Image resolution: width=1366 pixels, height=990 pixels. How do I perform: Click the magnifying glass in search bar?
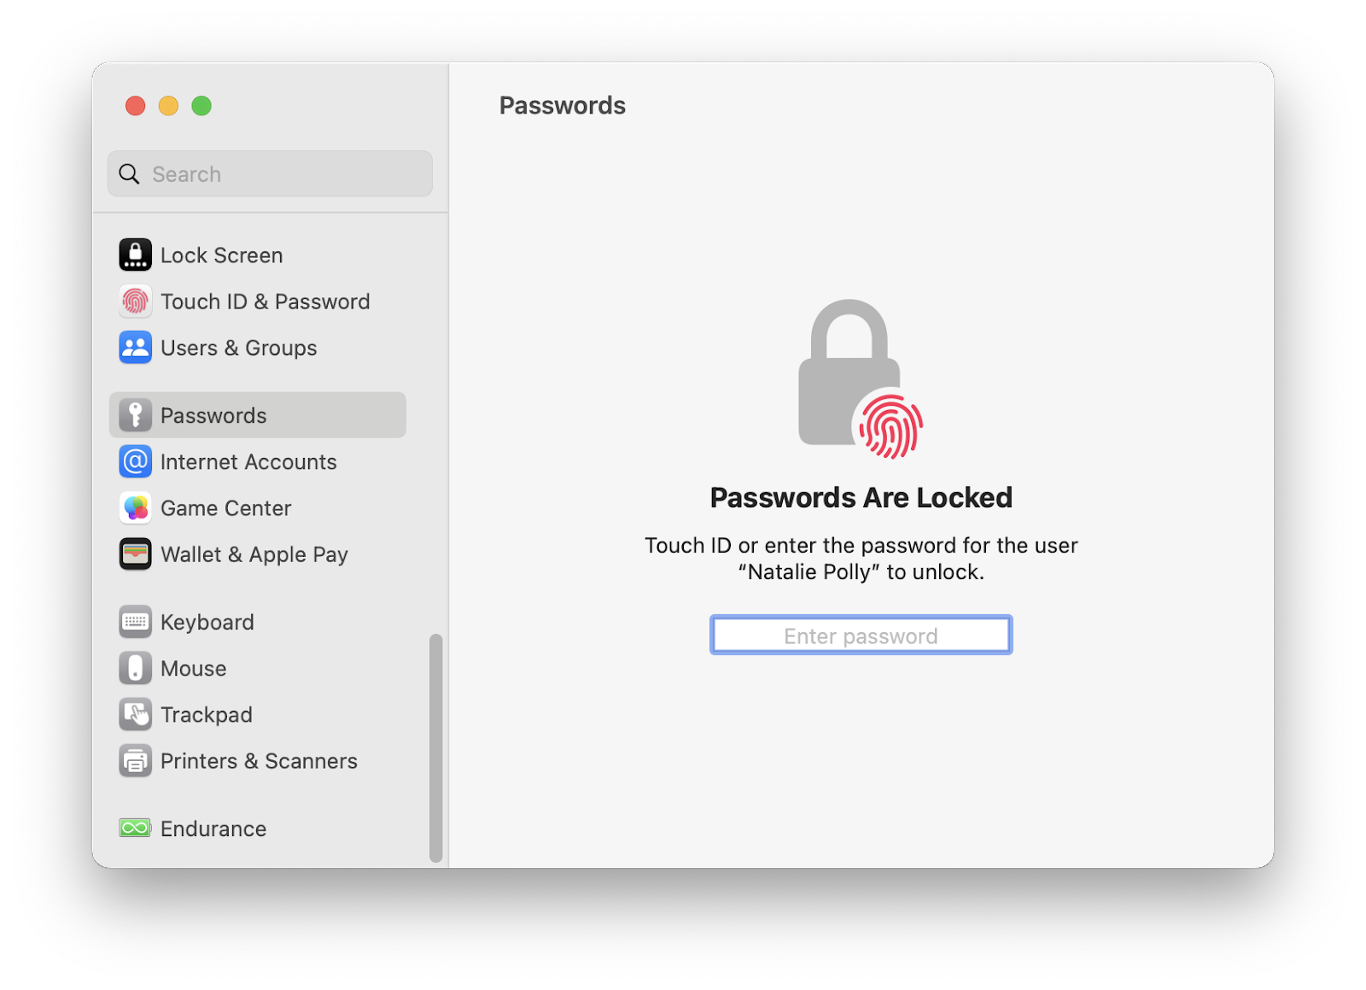click(x=130, y=173)
